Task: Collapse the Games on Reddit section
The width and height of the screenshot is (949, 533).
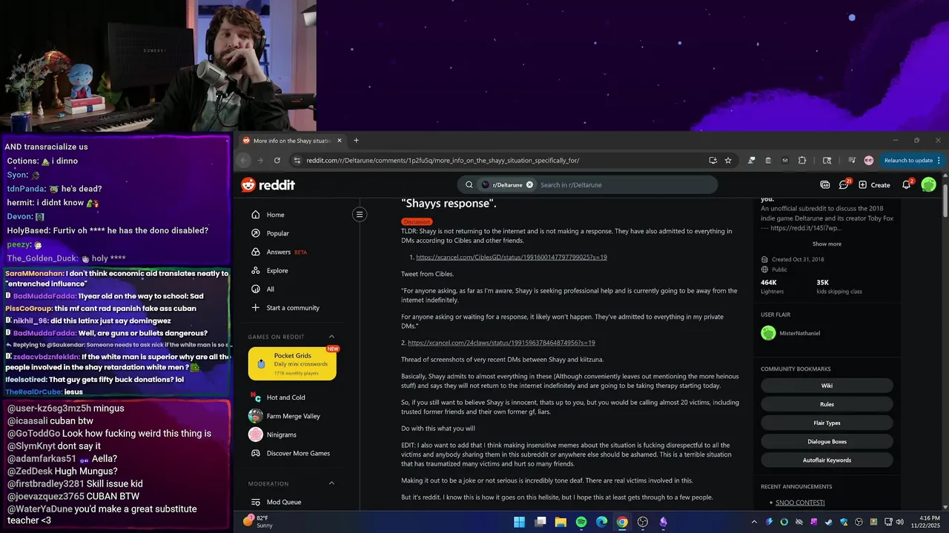Action: click(x=331, y=337)
